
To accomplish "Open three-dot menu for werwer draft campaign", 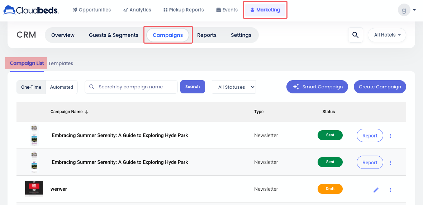I will click(x=390, y=190).
